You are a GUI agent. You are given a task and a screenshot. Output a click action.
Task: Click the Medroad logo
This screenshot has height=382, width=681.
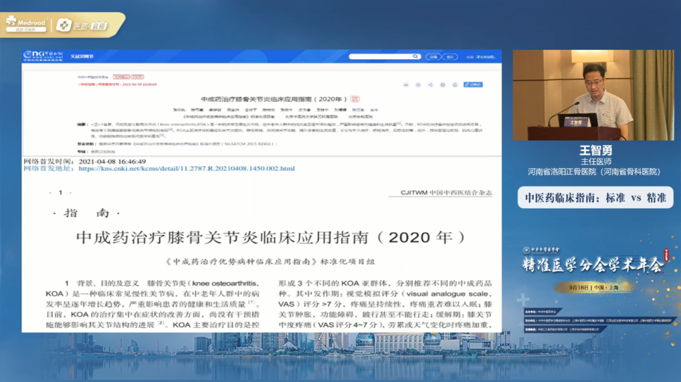click(25, 24)
